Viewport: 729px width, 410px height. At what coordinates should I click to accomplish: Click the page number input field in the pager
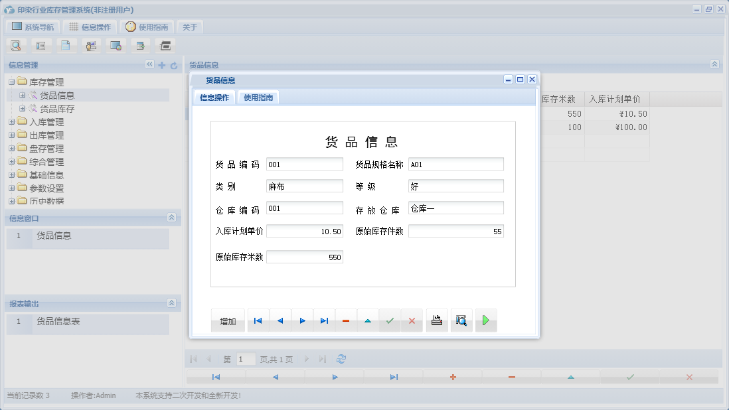[246, 358]
